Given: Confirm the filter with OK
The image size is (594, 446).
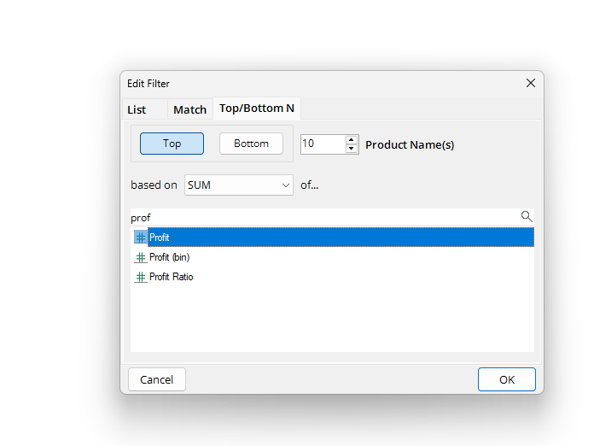Looking at the screenshot, I should coord(506,379).
